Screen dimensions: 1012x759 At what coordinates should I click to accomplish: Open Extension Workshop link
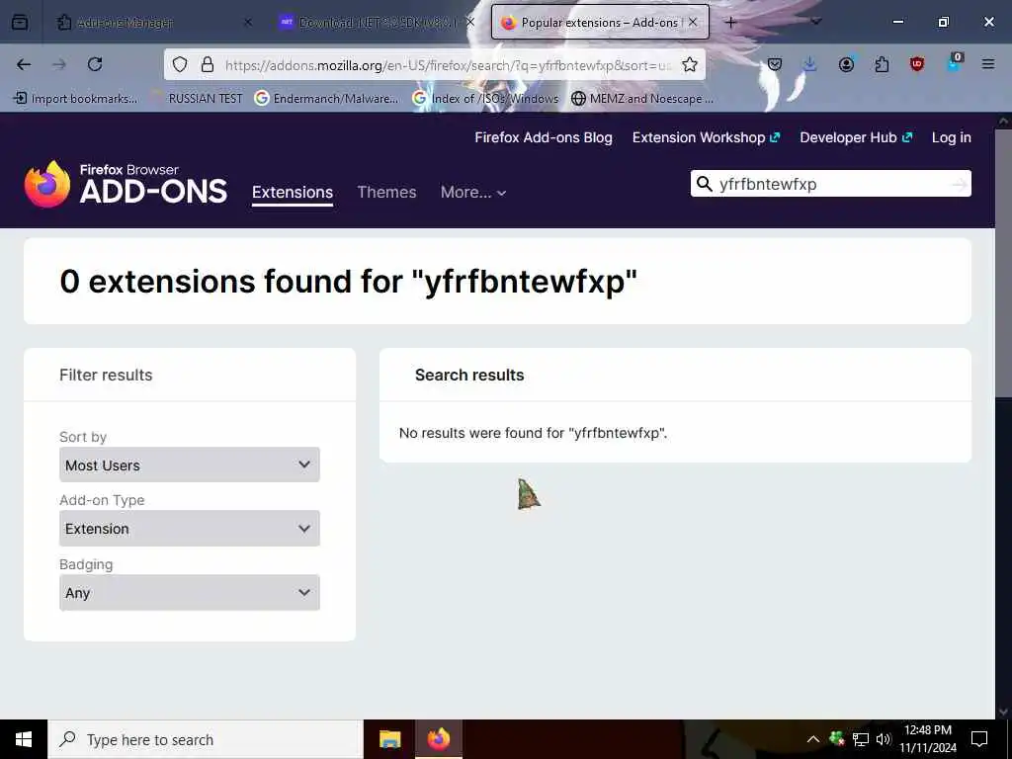706,137
